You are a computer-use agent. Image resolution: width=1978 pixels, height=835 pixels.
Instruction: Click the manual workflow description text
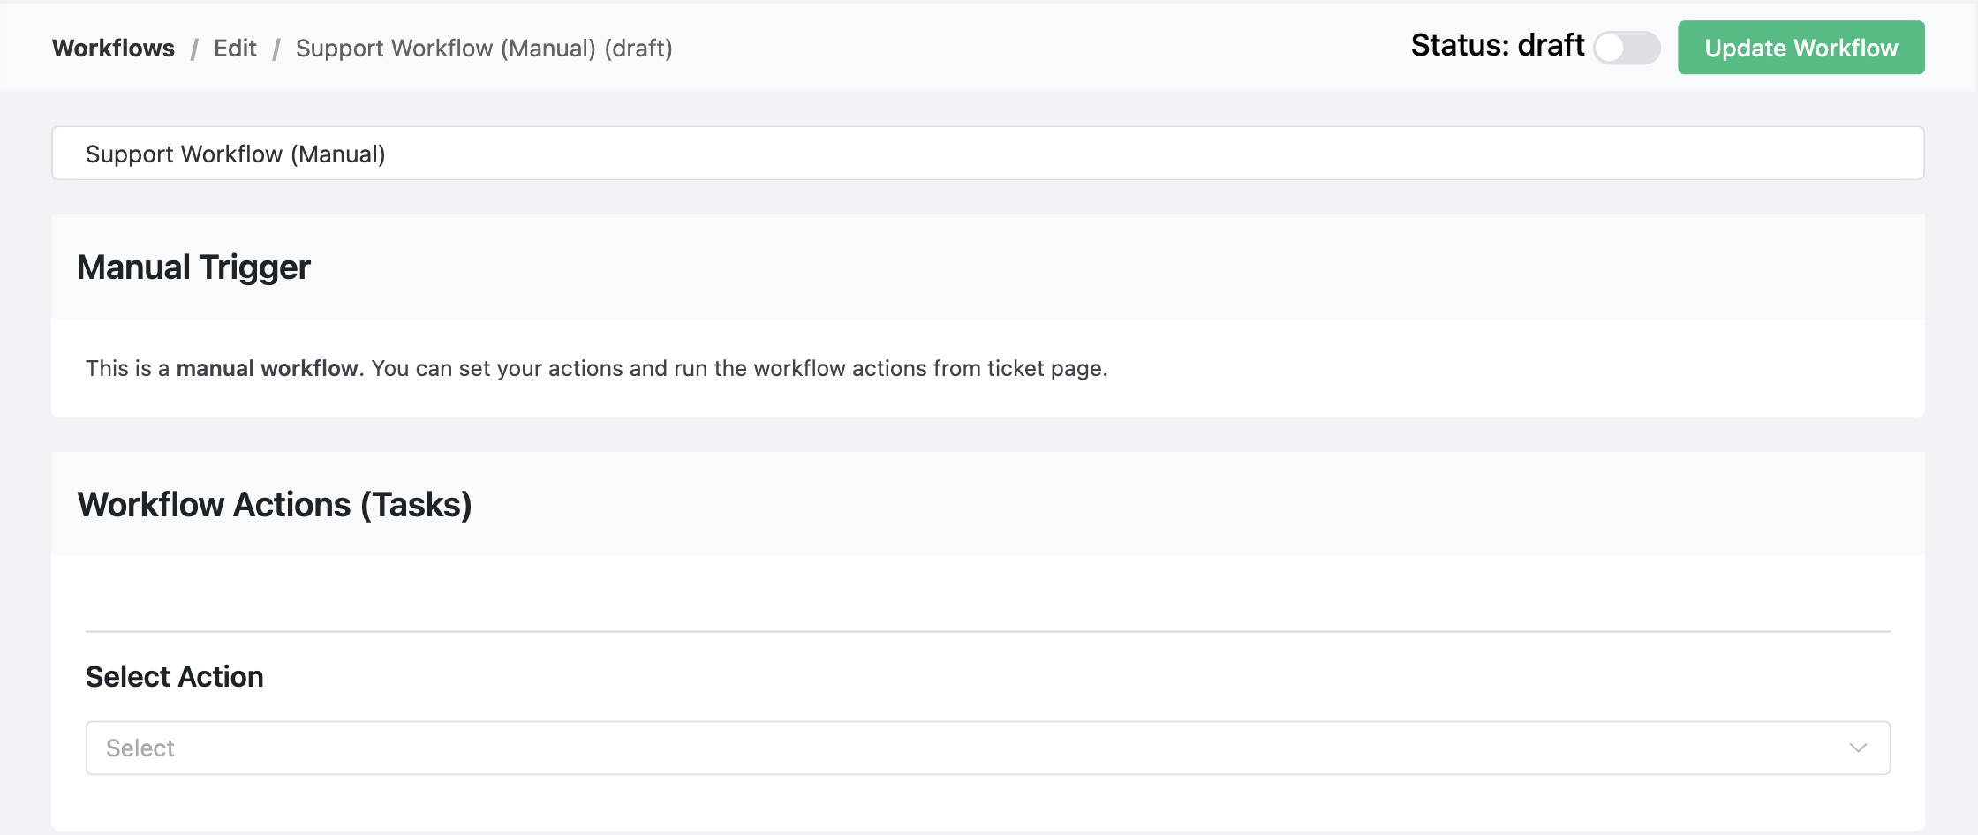pos(596,368)
